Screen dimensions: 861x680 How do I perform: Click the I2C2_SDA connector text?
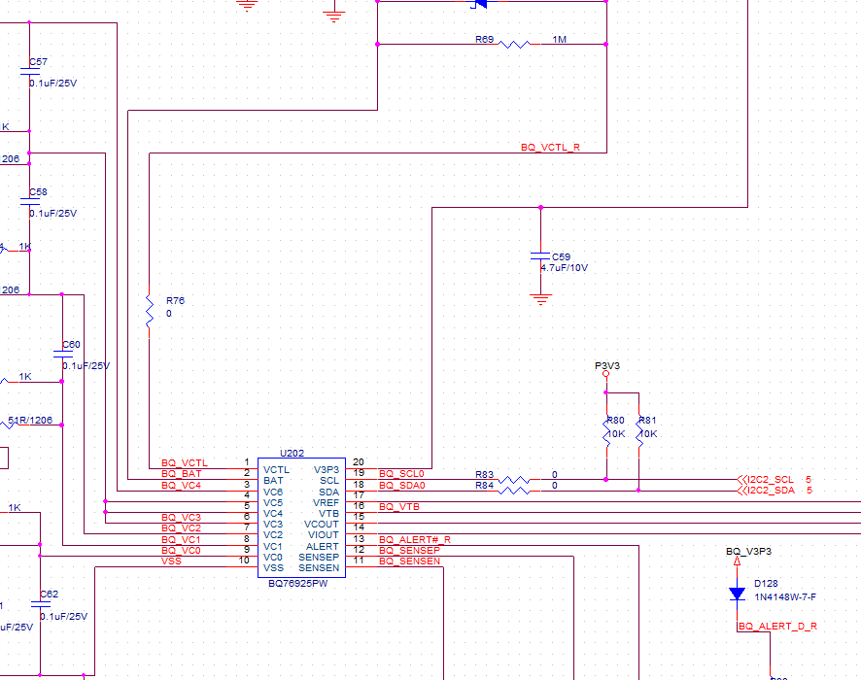point(771,491)
